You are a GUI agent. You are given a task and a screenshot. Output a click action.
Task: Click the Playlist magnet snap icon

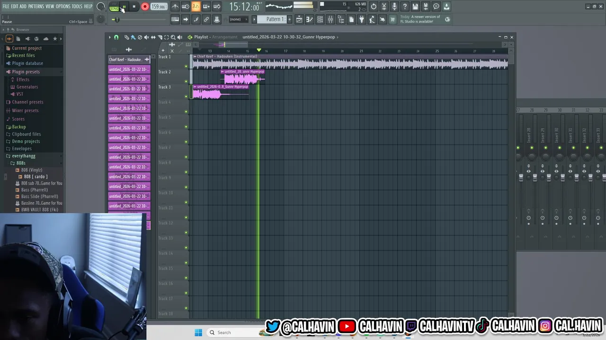(116, 37)
